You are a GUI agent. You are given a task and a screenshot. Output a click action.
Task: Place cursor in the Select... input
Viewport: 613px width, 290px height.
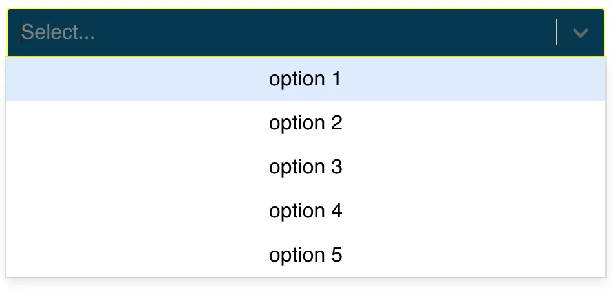[x=58, y=32]
